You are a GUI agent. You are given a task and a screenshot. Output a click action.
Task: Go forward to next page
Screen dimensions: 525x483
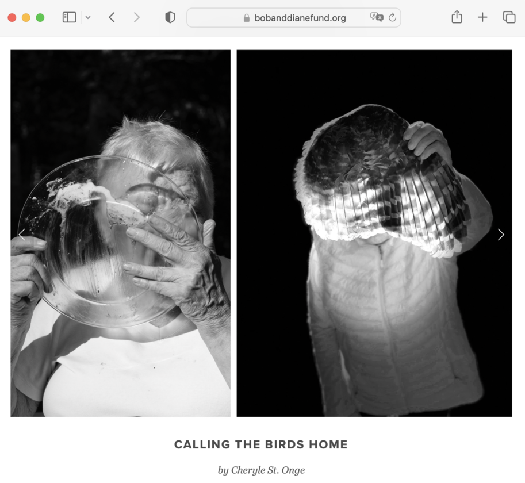(x=136, y=17)
